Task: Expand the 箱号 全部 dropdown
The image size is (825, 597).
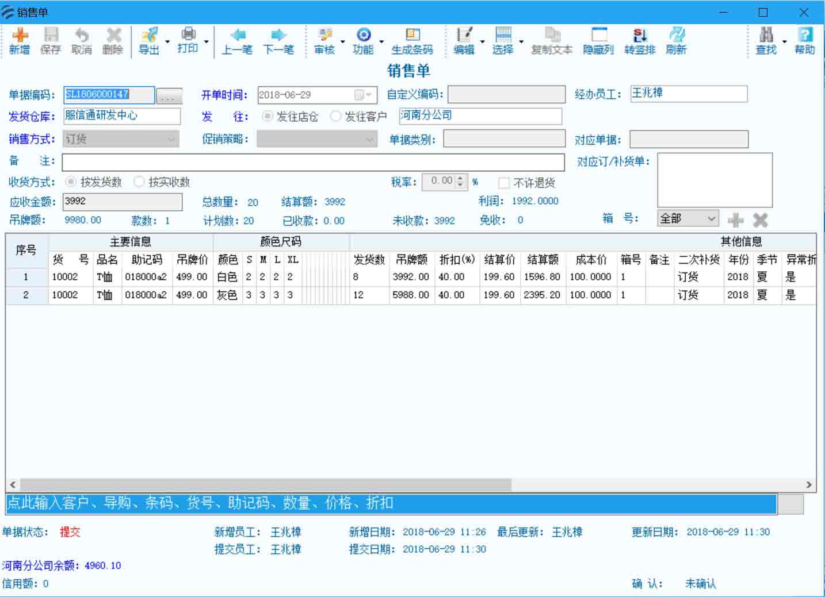Action: coord(711,218)
